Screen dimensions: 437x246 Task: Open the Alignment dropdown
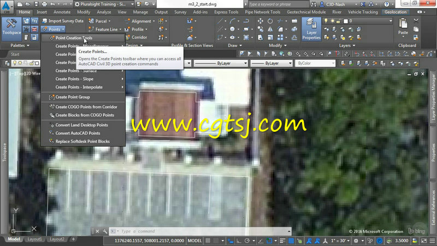coord(153,21)
